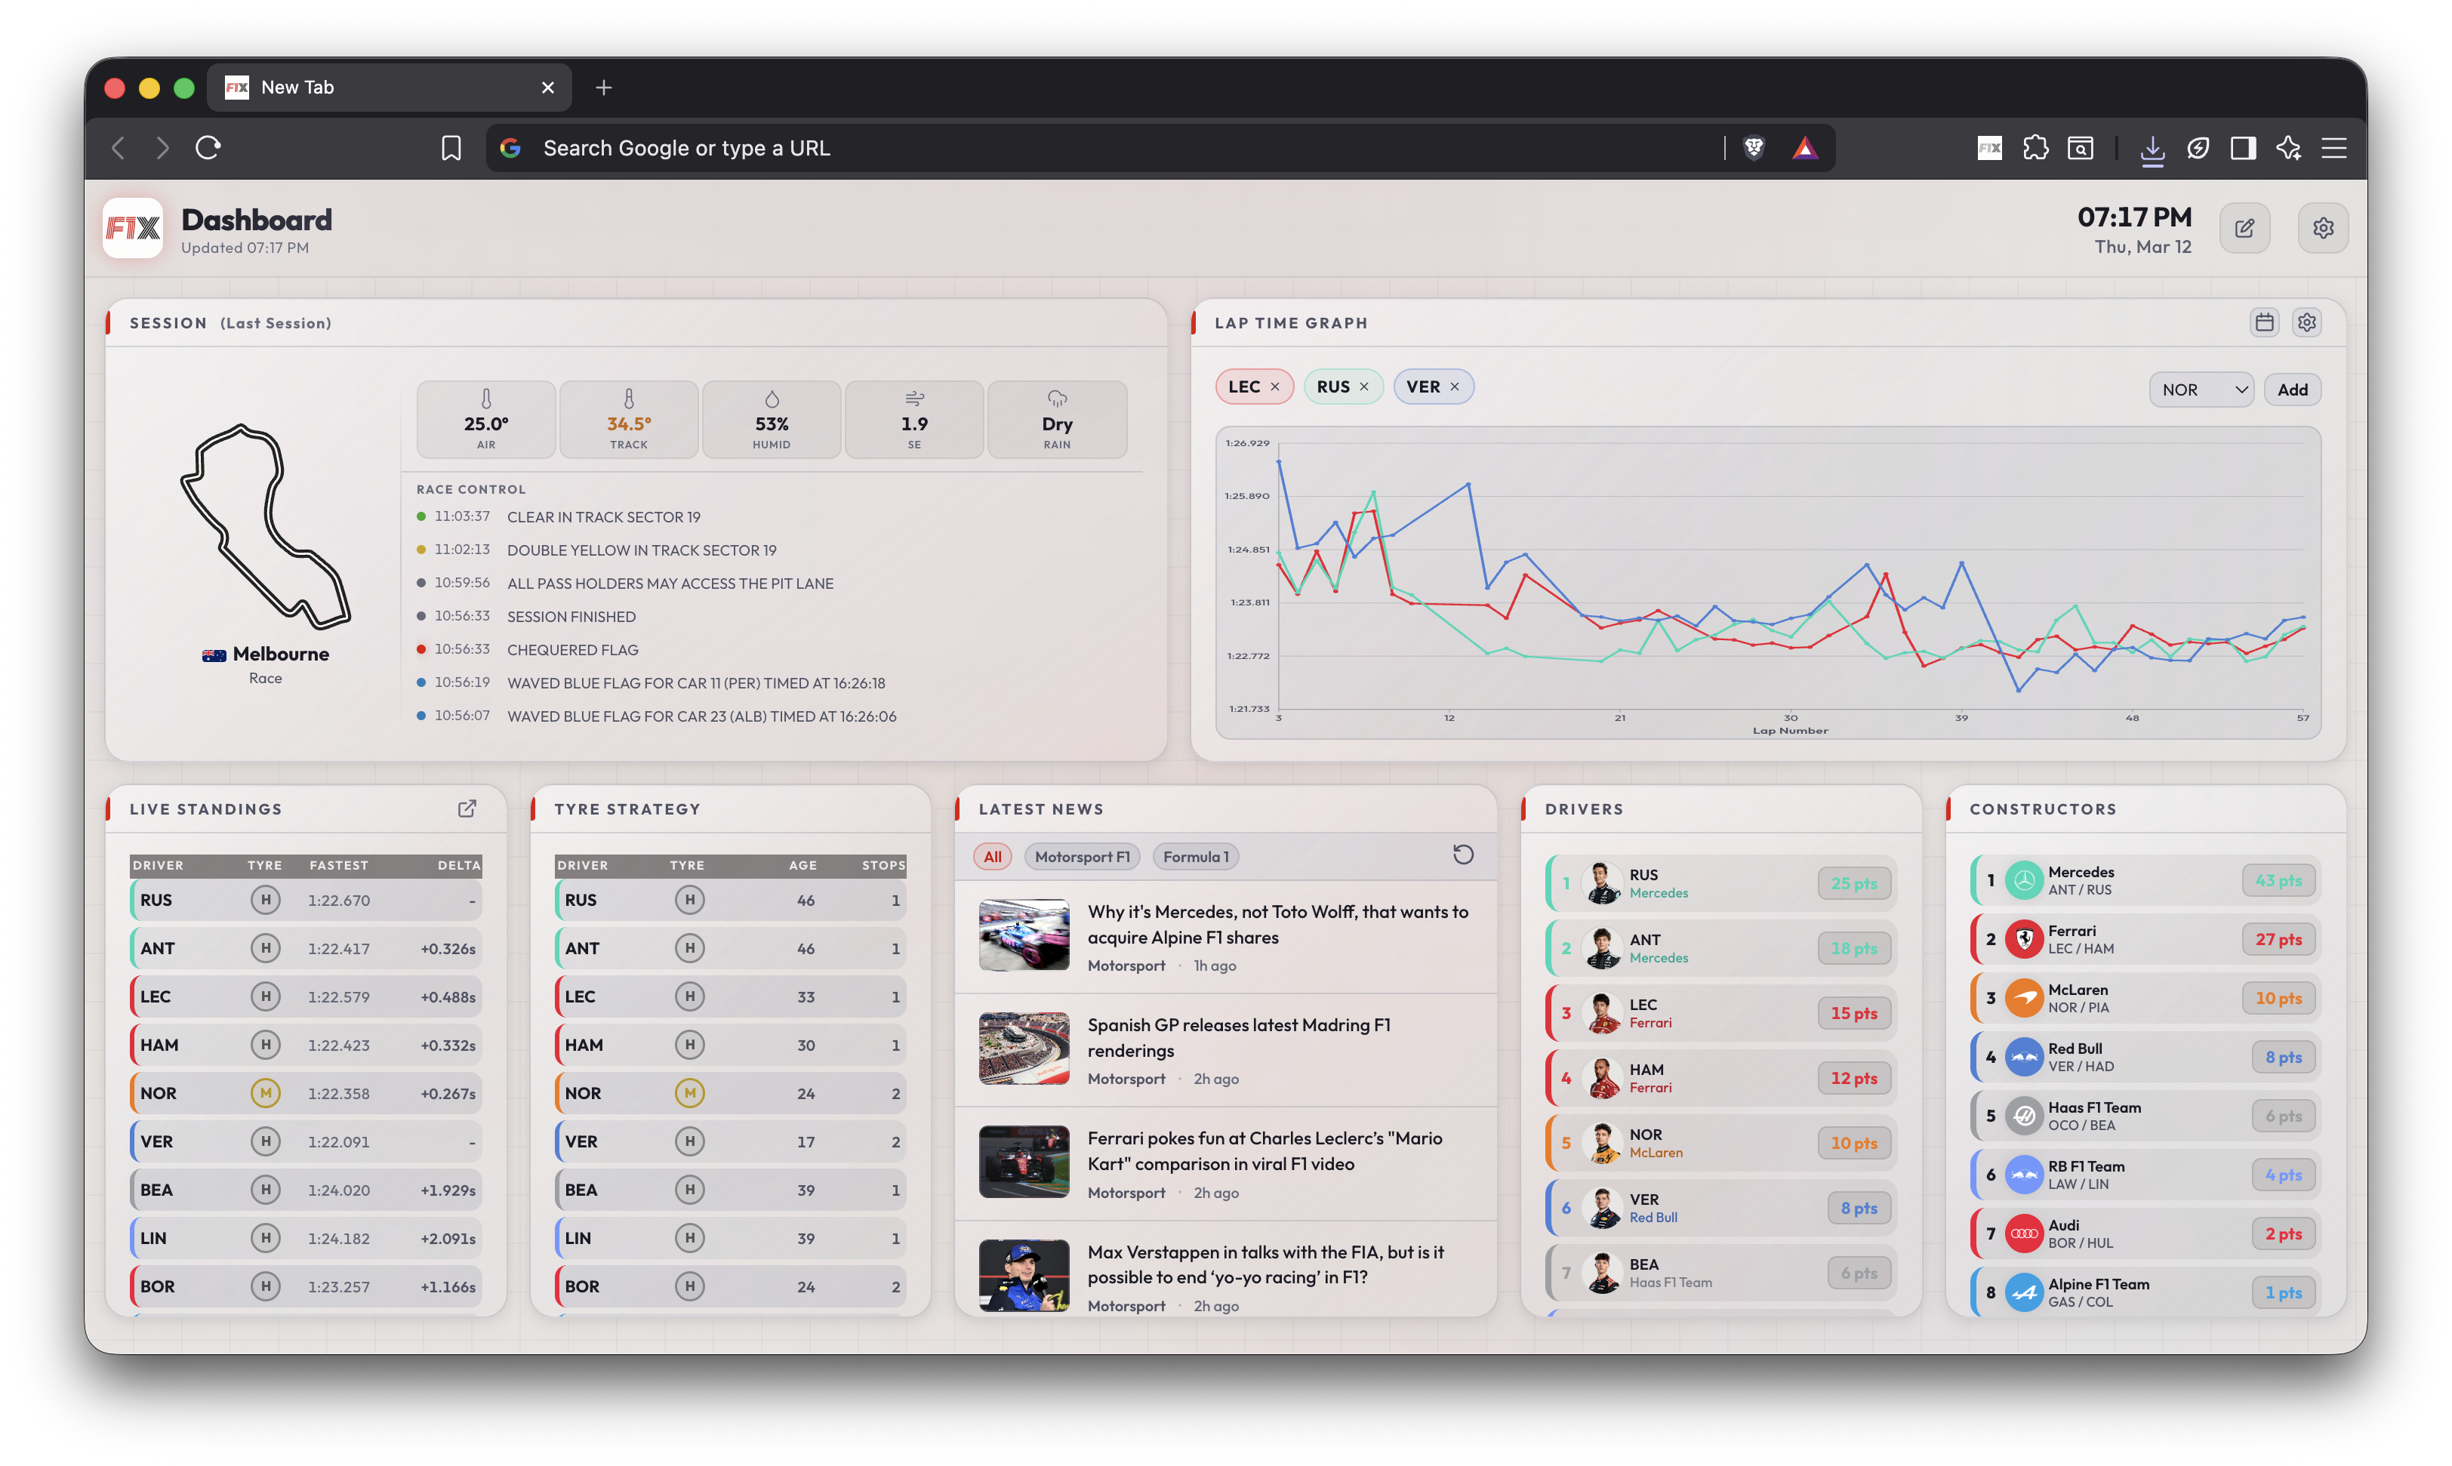
Task: Enable the Formula 1 news filter
Action: [x=1195, y=855]
